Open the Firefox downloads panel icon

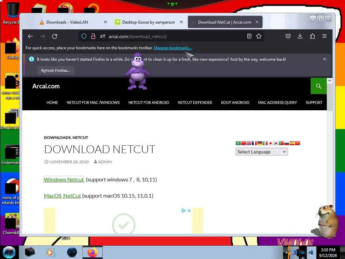tap(300, 36)
